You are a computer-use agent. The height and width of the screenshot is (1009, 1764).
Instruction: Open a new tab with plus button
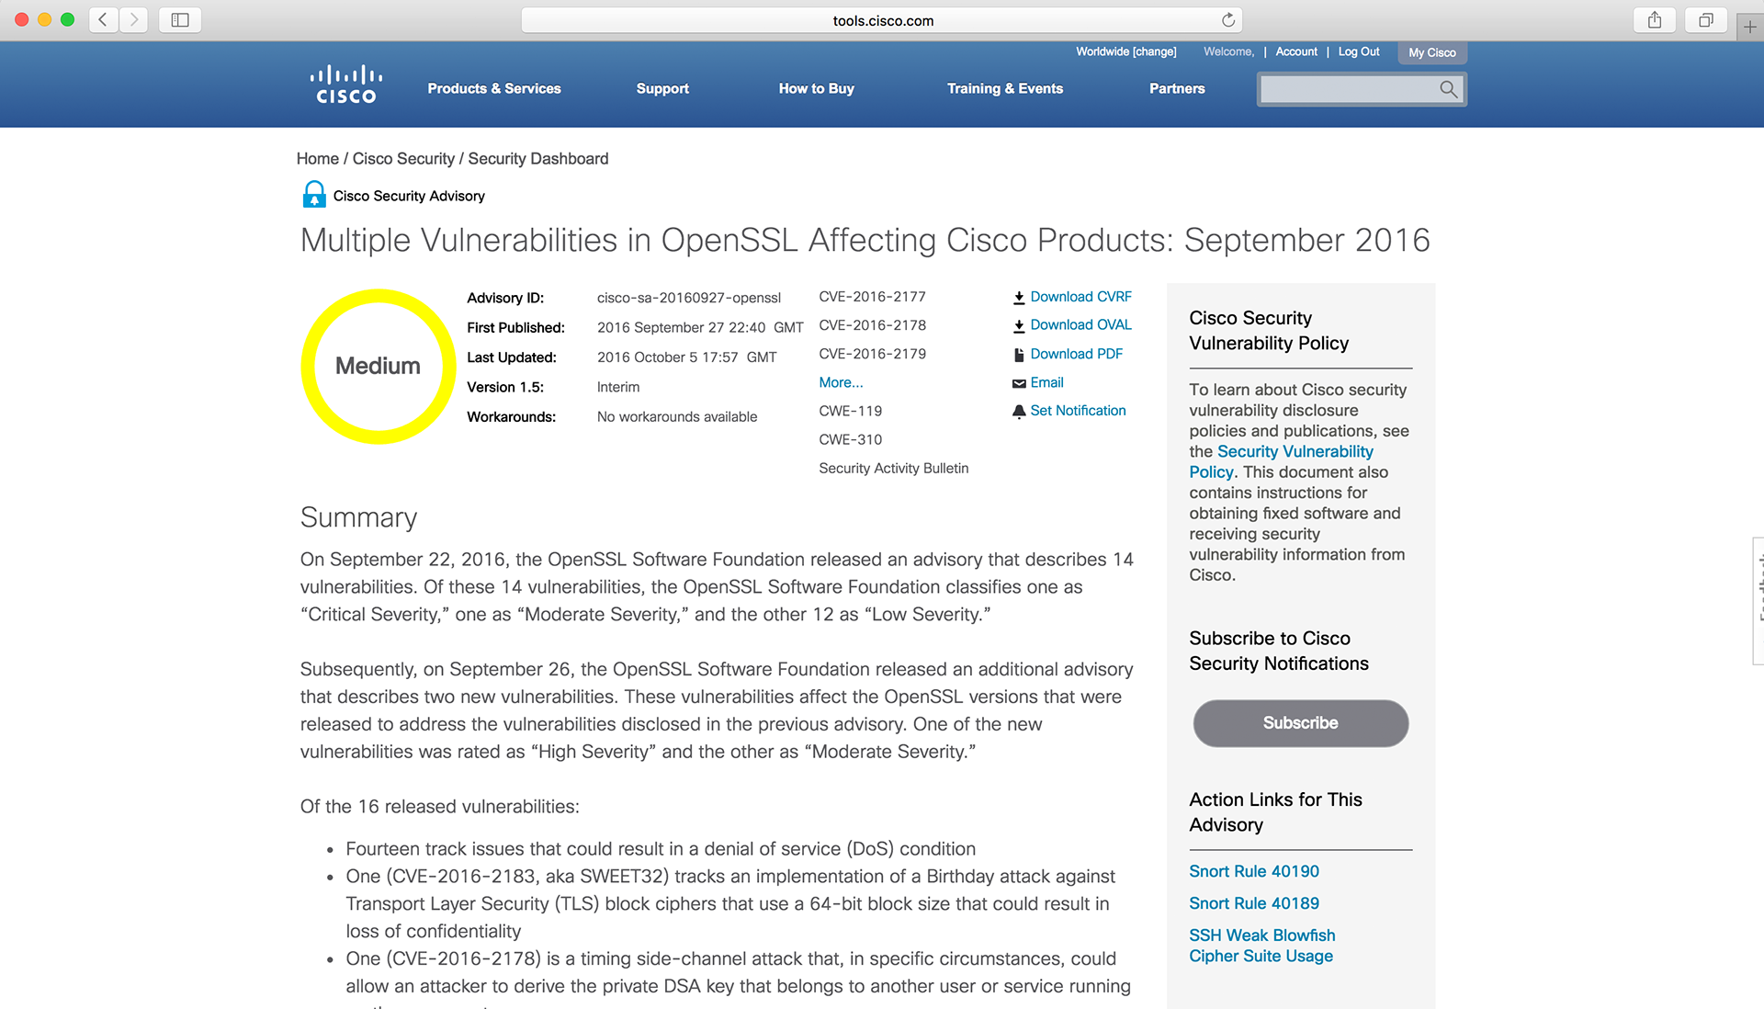[1750, 27]
